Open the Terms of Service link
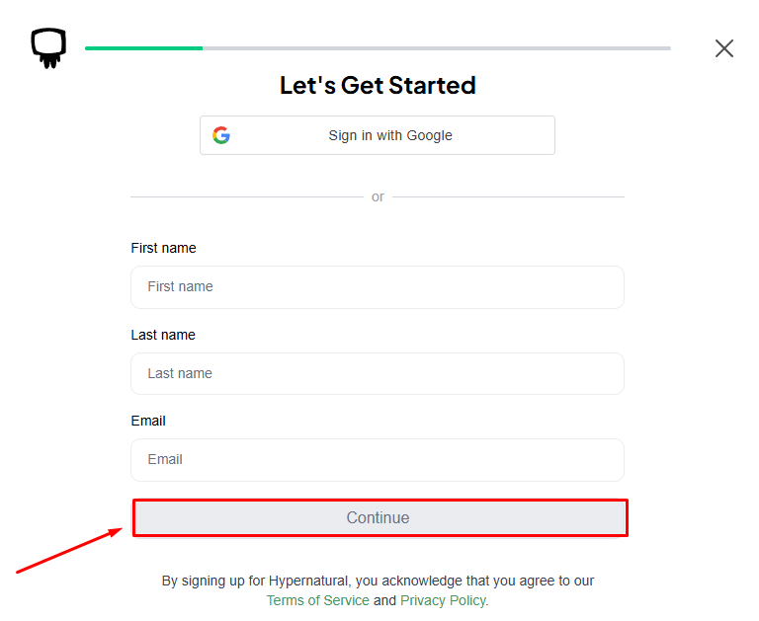This screenshot has height=621, width=759. [317, 600]
